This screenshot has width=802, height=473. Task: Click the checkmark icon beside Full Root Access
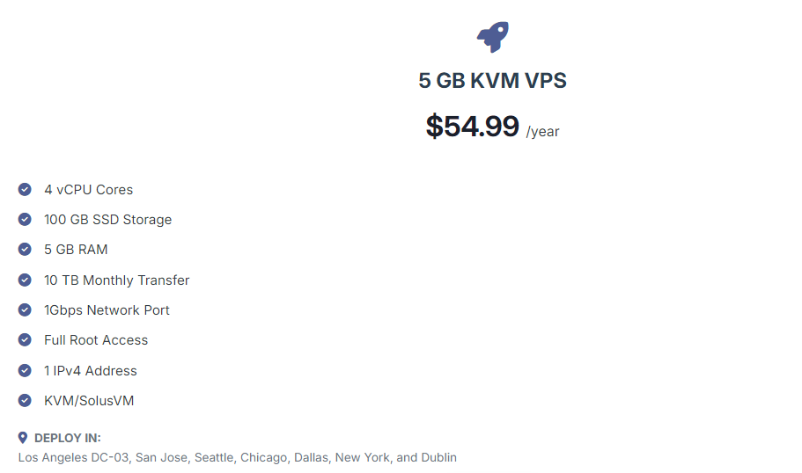point(25,339)
